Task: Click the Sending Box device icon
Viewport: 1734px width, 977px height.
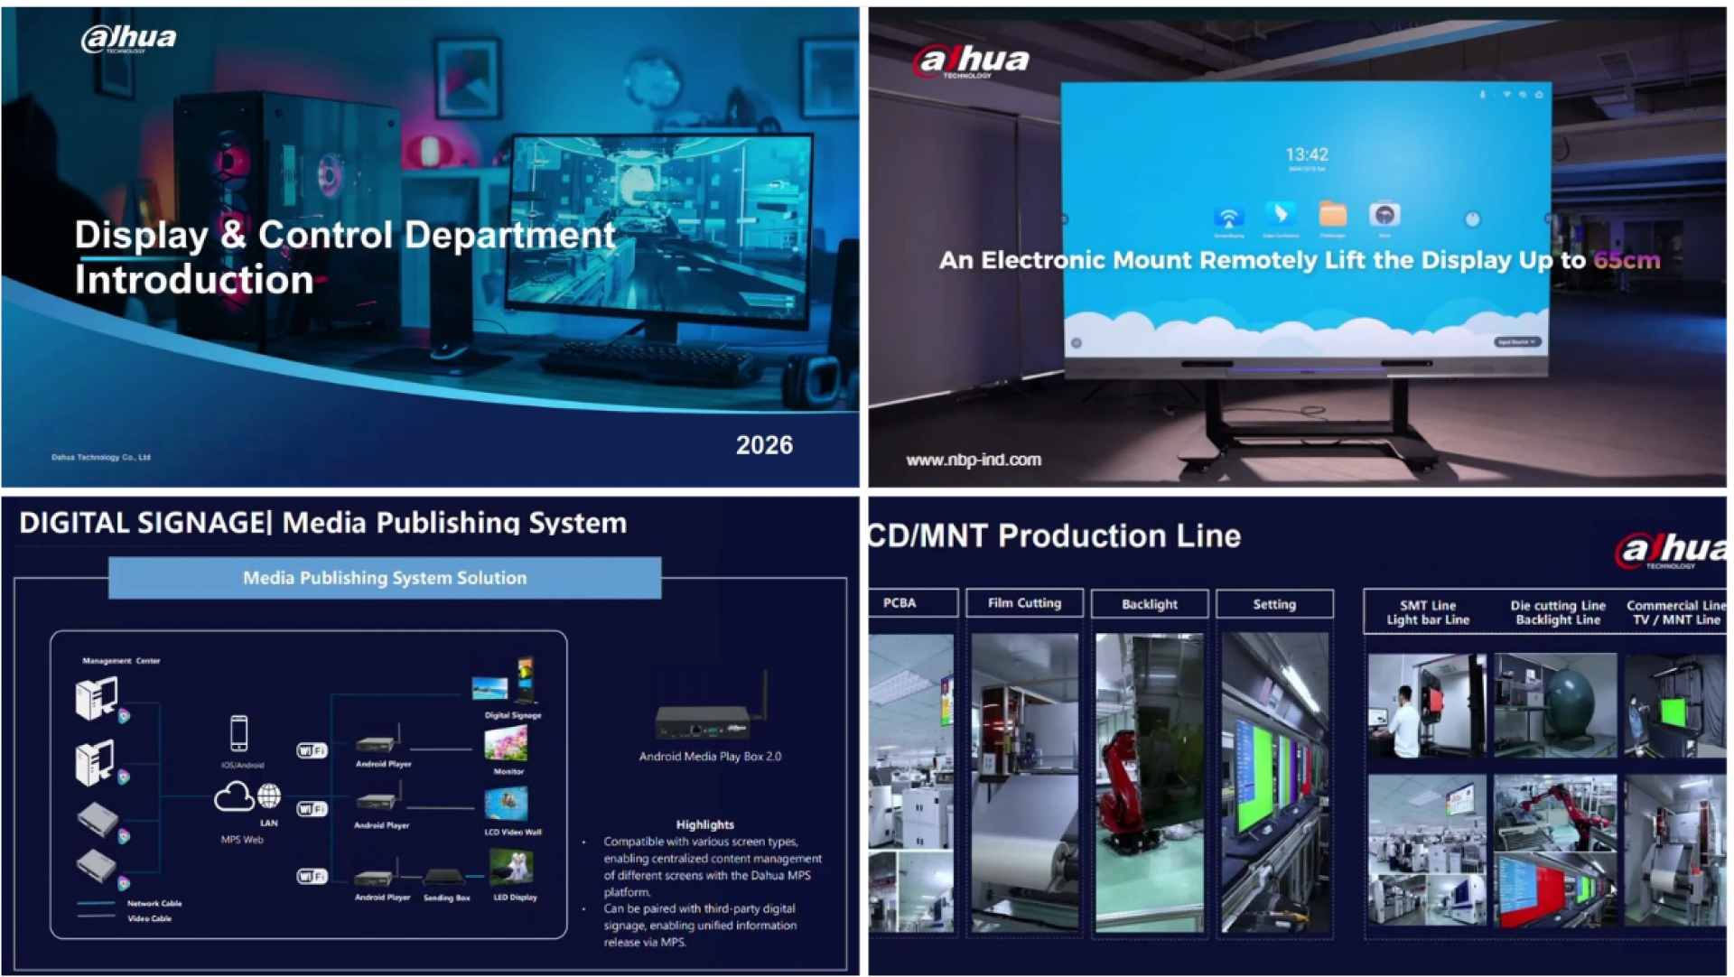Action: [x=443, y=877]
